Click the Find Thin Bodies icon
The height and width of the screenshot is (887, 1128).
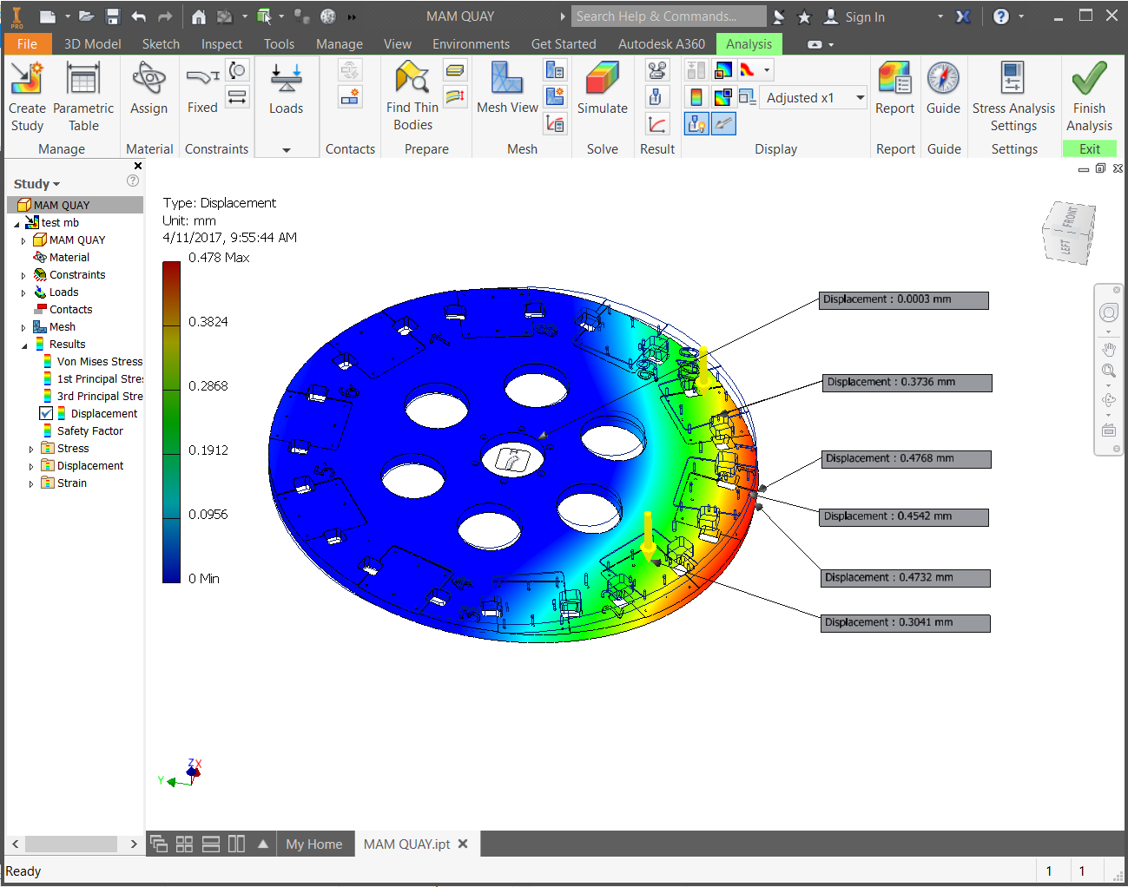point(412,79)
